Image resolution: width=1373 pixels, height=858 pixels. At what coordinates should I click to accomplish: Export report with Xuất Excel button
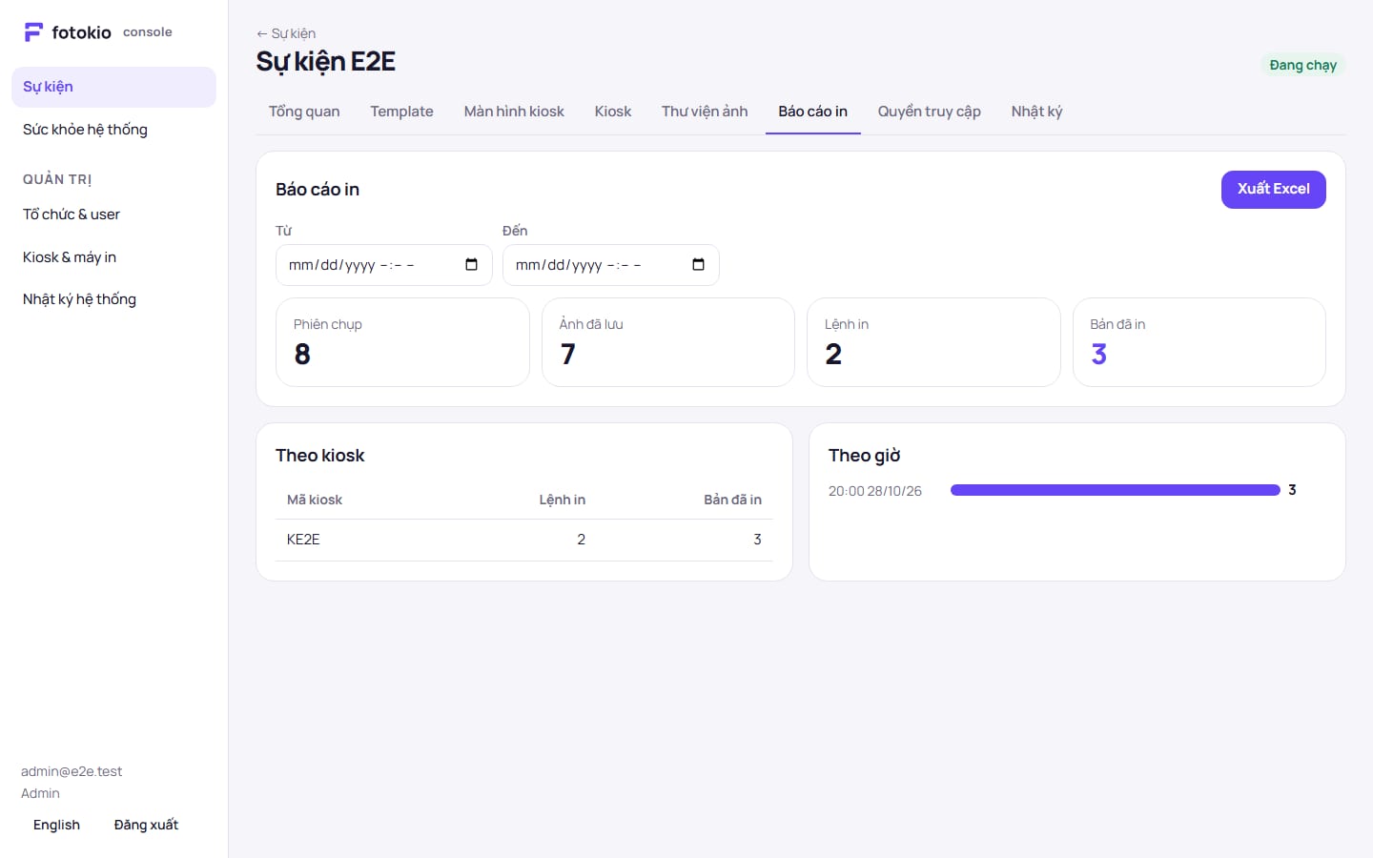click(1274, 189)
